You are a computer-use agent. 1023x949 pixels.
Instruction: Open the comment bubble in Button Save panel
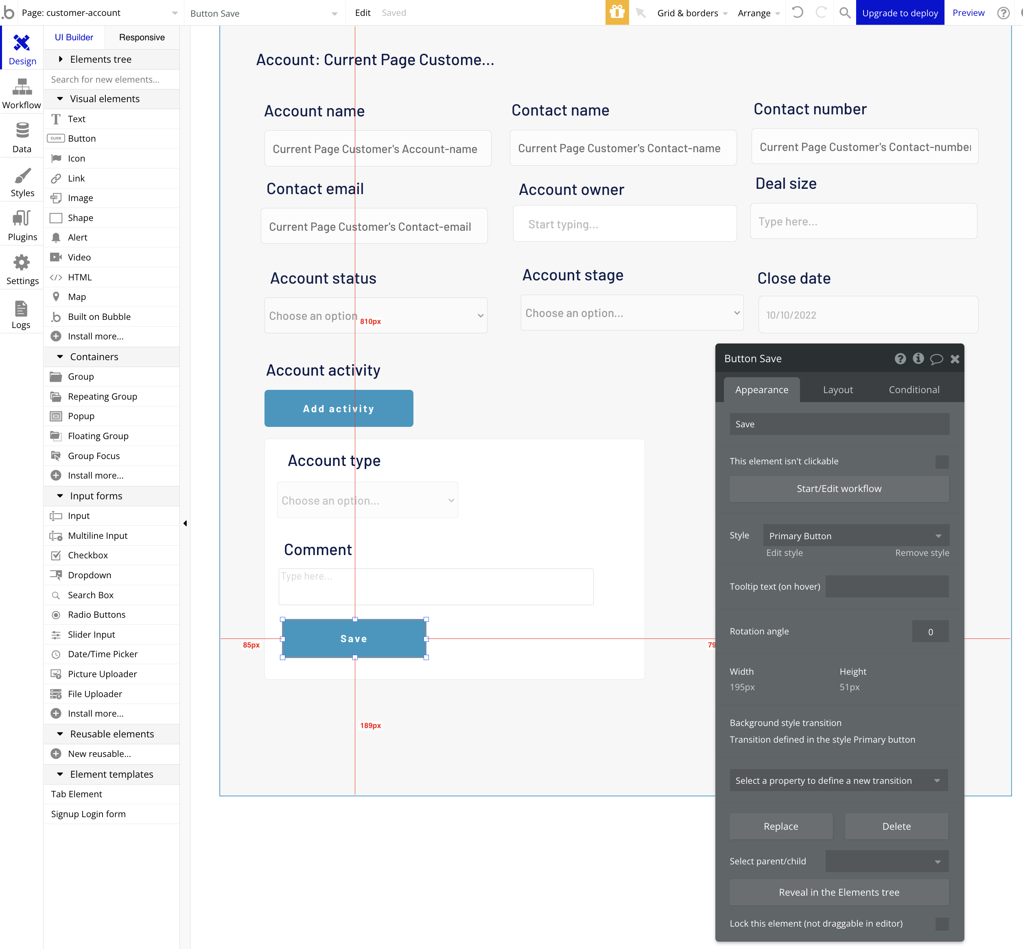click(936, 359)
